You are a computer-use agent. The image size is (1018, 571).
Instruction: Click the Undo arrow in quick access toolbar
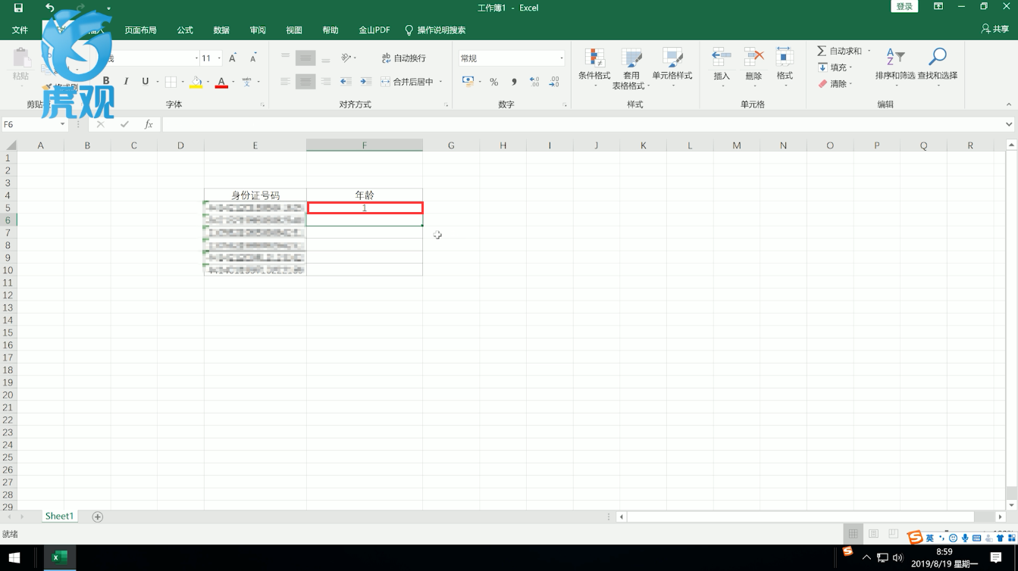[49, 8]
